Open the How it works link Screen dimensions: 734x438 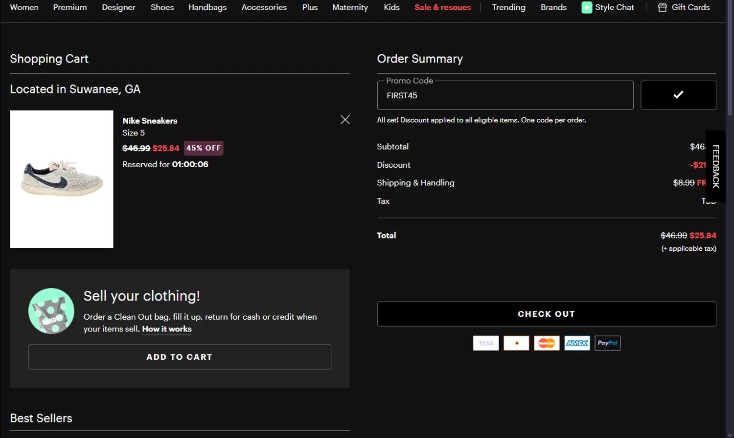(x=167, y=329)
